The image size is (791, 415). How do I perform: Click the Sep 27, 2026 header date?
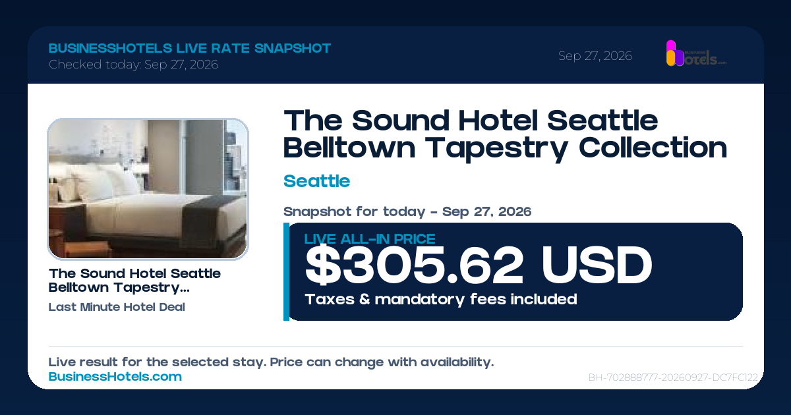pos(595,56)
